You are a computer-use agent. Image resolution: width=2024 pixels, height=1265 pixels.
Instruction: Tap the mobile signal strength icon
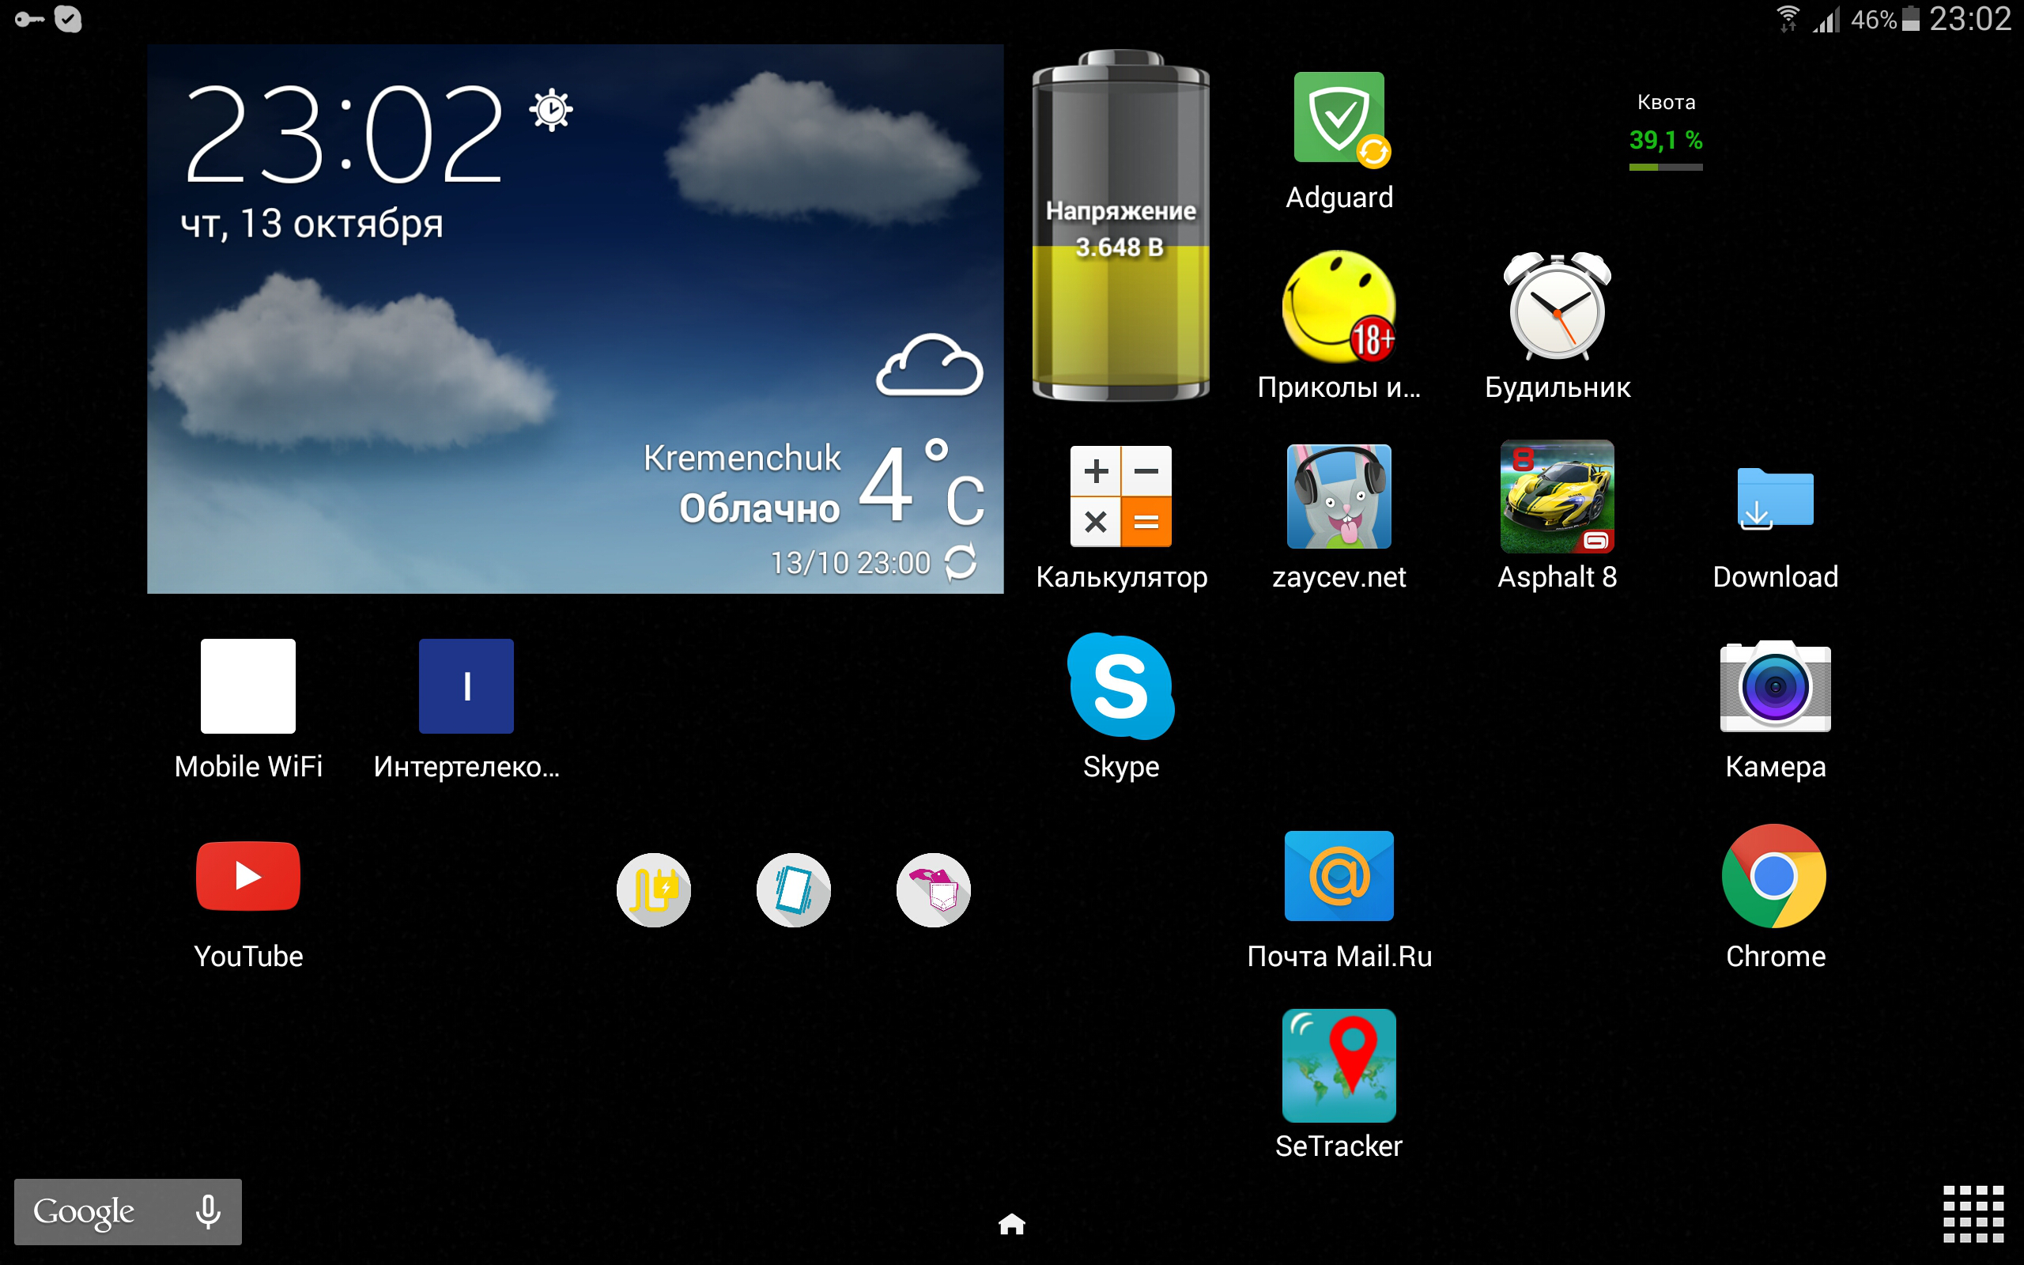1826,18
